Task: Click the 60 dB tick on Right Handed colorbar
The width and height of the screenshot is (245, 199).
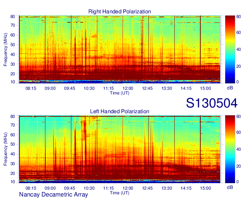Action: point(239,32)
